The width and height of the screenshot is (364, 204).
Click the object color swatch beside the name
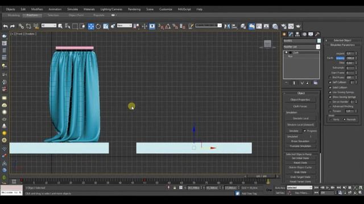(319, 41)
